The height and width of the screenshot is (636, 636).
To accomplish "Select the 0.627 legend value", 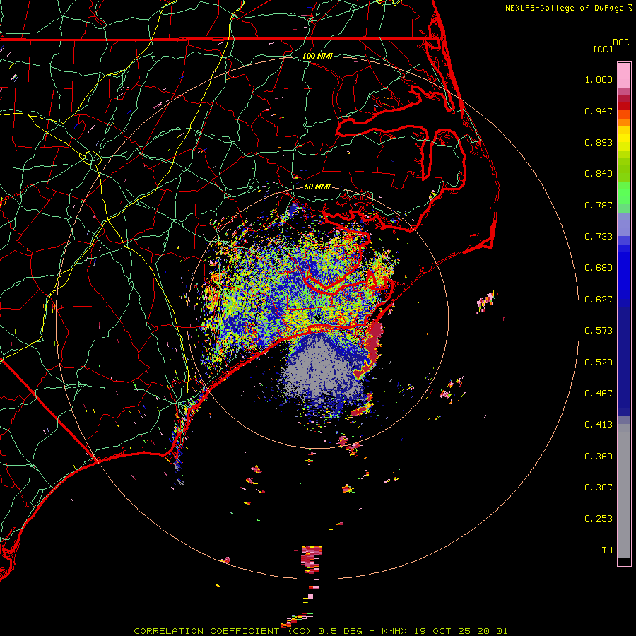I will 599,300.
